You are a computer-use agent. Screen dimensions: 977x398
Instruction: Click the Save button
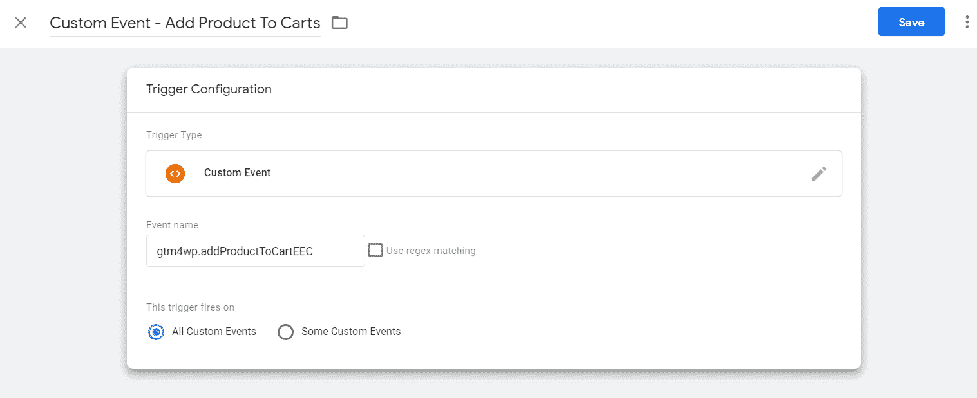(911, 21)
